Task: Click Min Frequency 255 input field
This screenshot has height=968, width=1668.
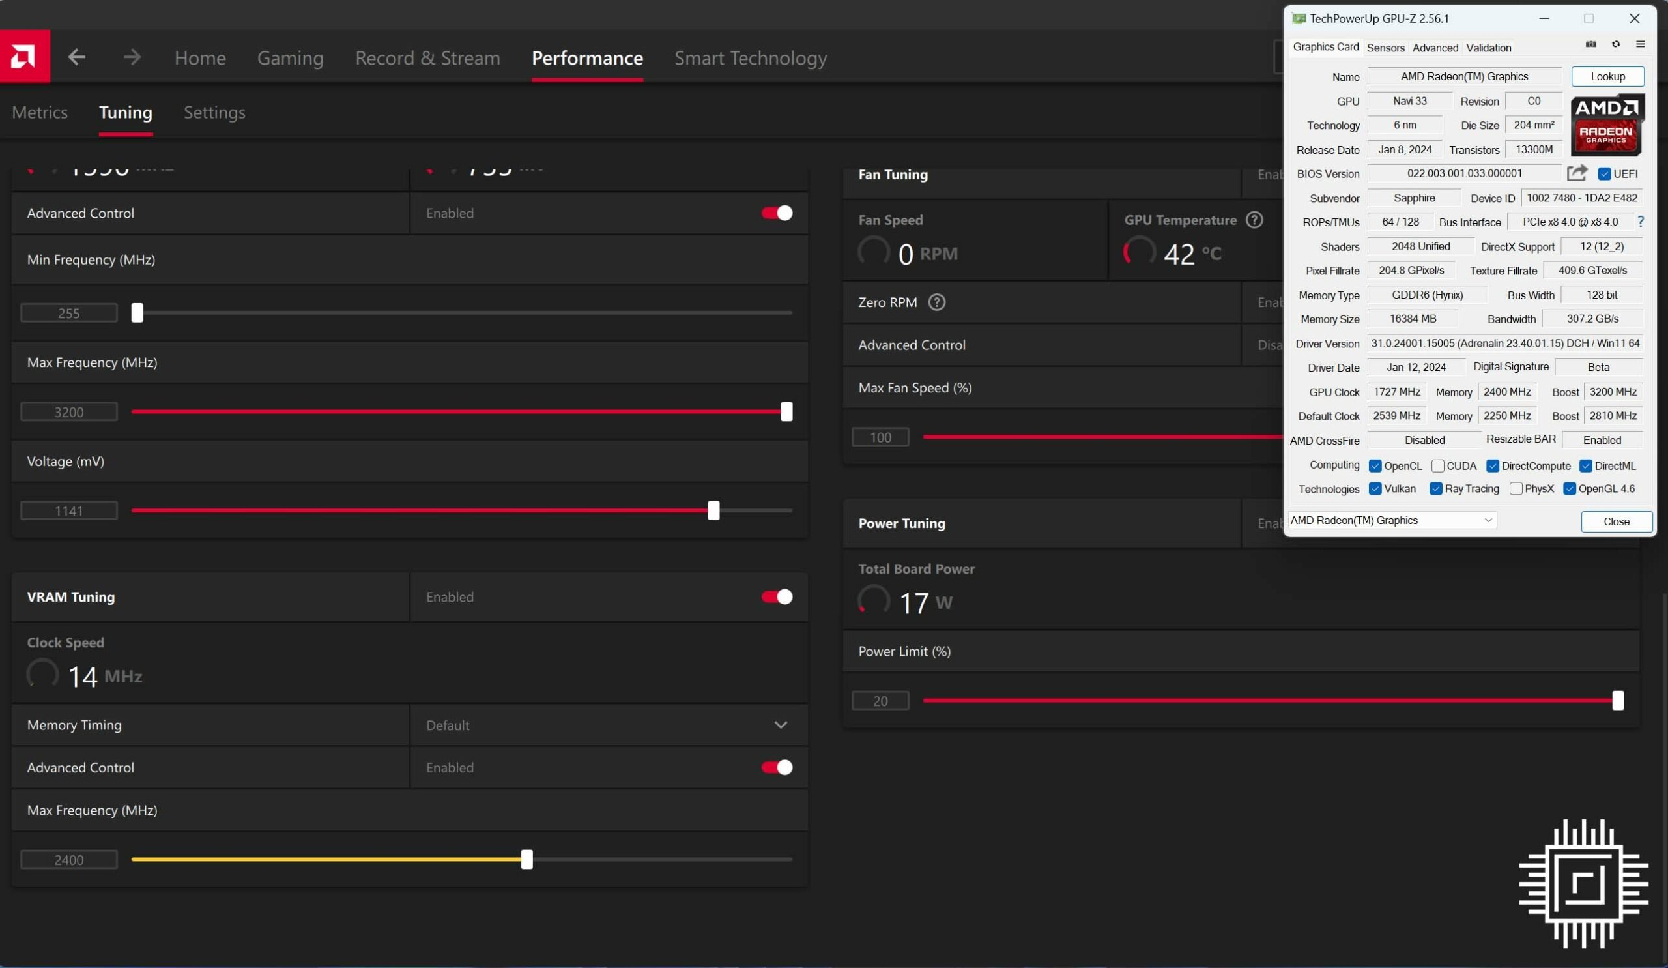Action: (x=69, y=313)
